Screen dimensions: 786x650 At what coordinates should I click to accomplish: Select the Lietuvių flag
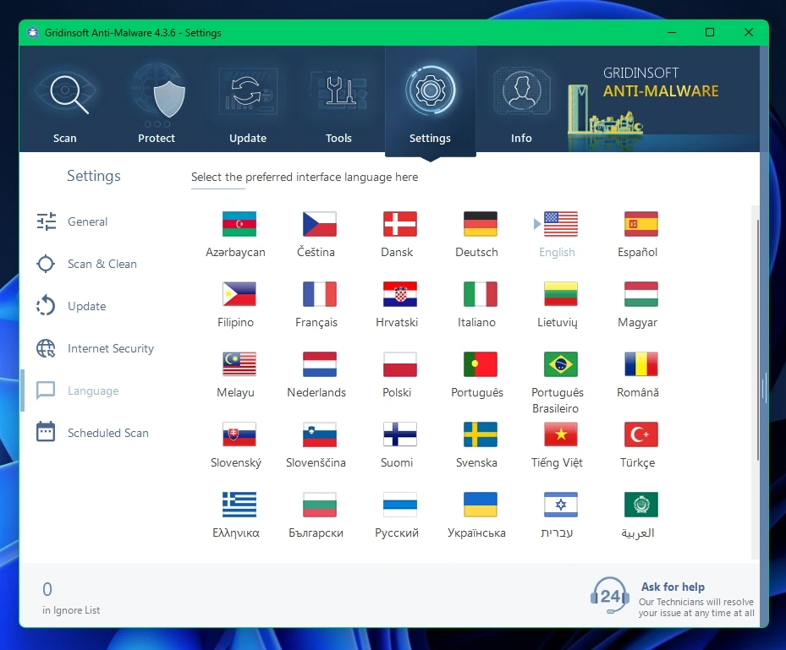tap(561, 294)
